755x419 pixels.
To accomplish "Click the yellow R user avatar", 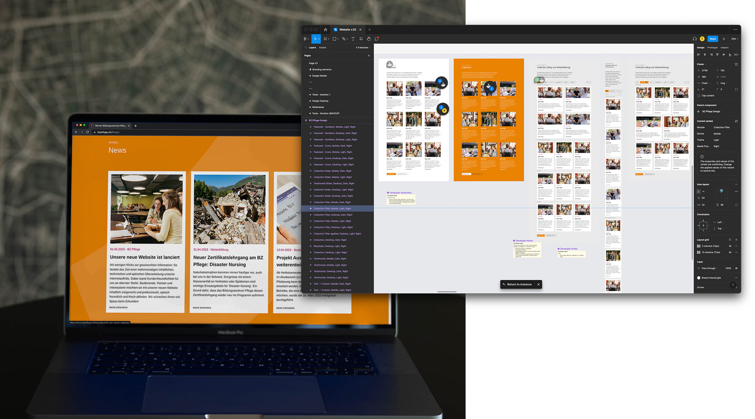I will click(702, 39).
